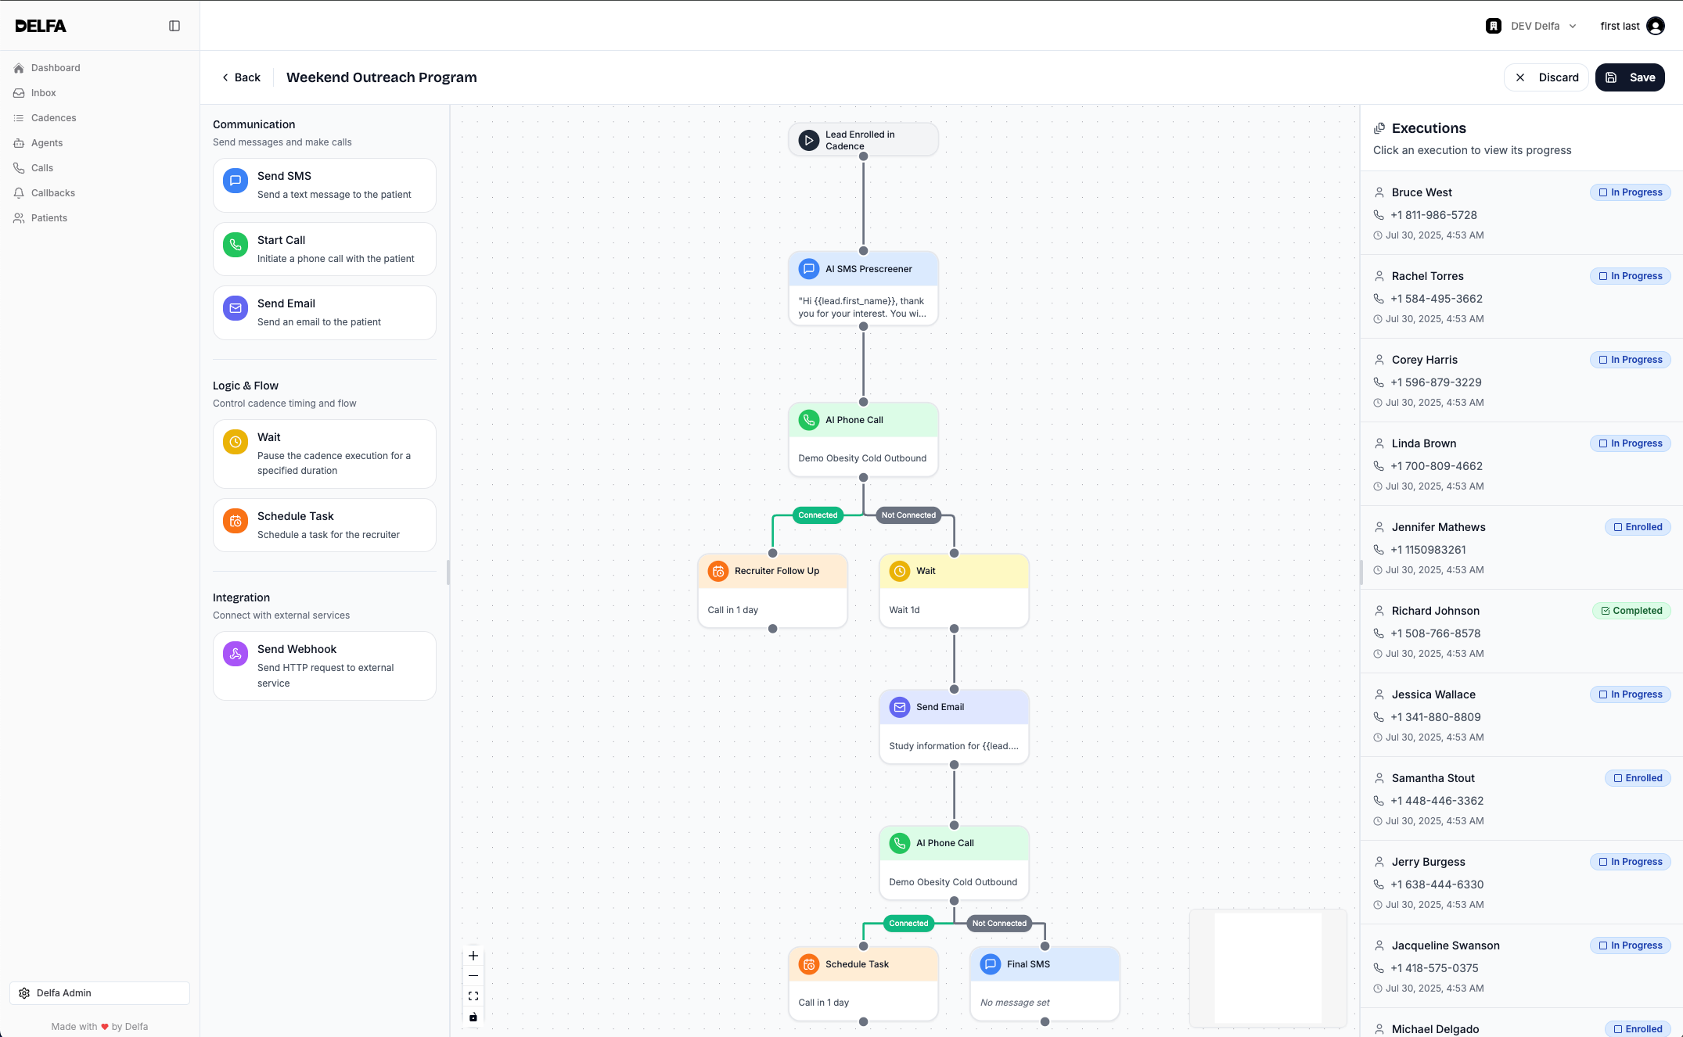Viewport: 1683px width, 1037px height.
Task: Click the Schedule Task orange icon
Action: tap(235, 521)
